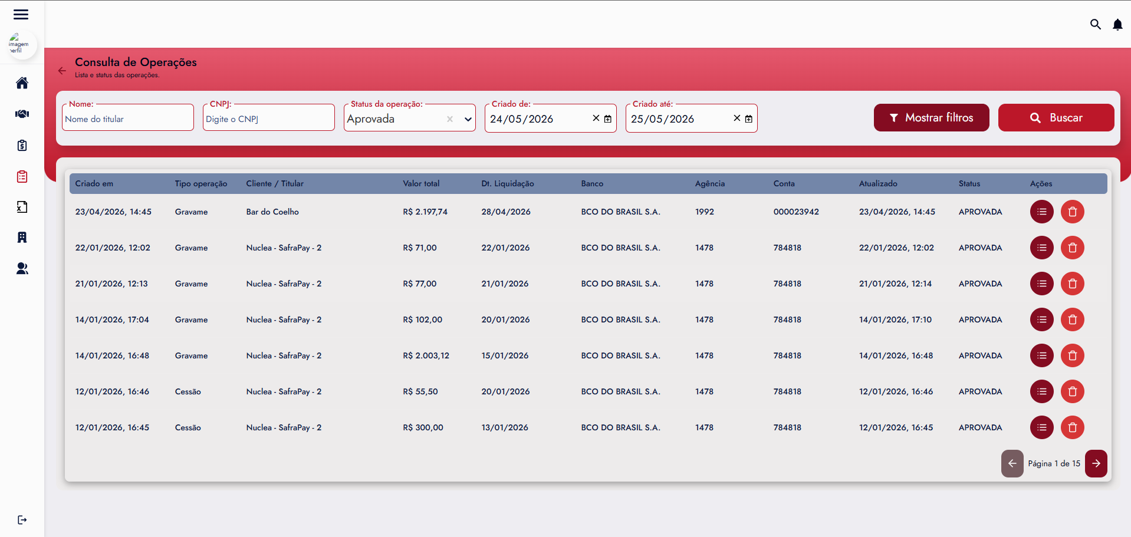This screenshot has width=1131, height=537.
Task: Click the logout icon at sidebar bottom
Action: click(22, 520)
